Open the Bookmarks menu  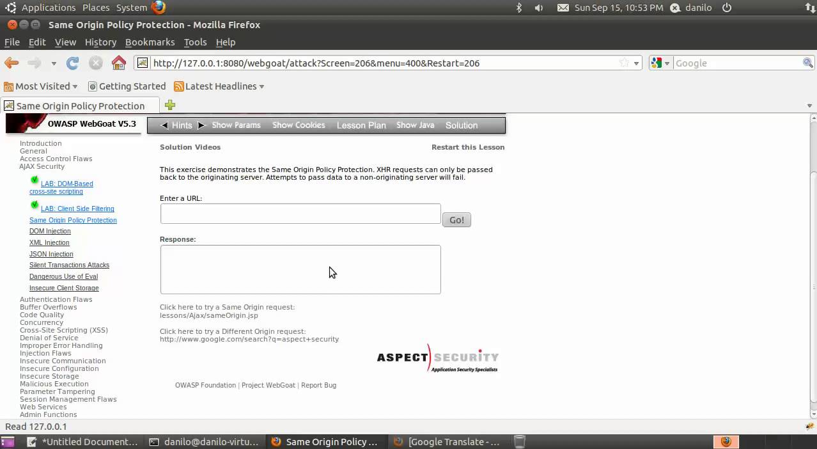pos(150,42)
